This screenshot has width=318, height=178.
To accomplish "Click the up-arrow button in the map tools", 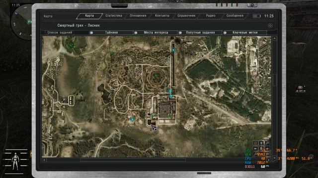I will coord(261,143).
